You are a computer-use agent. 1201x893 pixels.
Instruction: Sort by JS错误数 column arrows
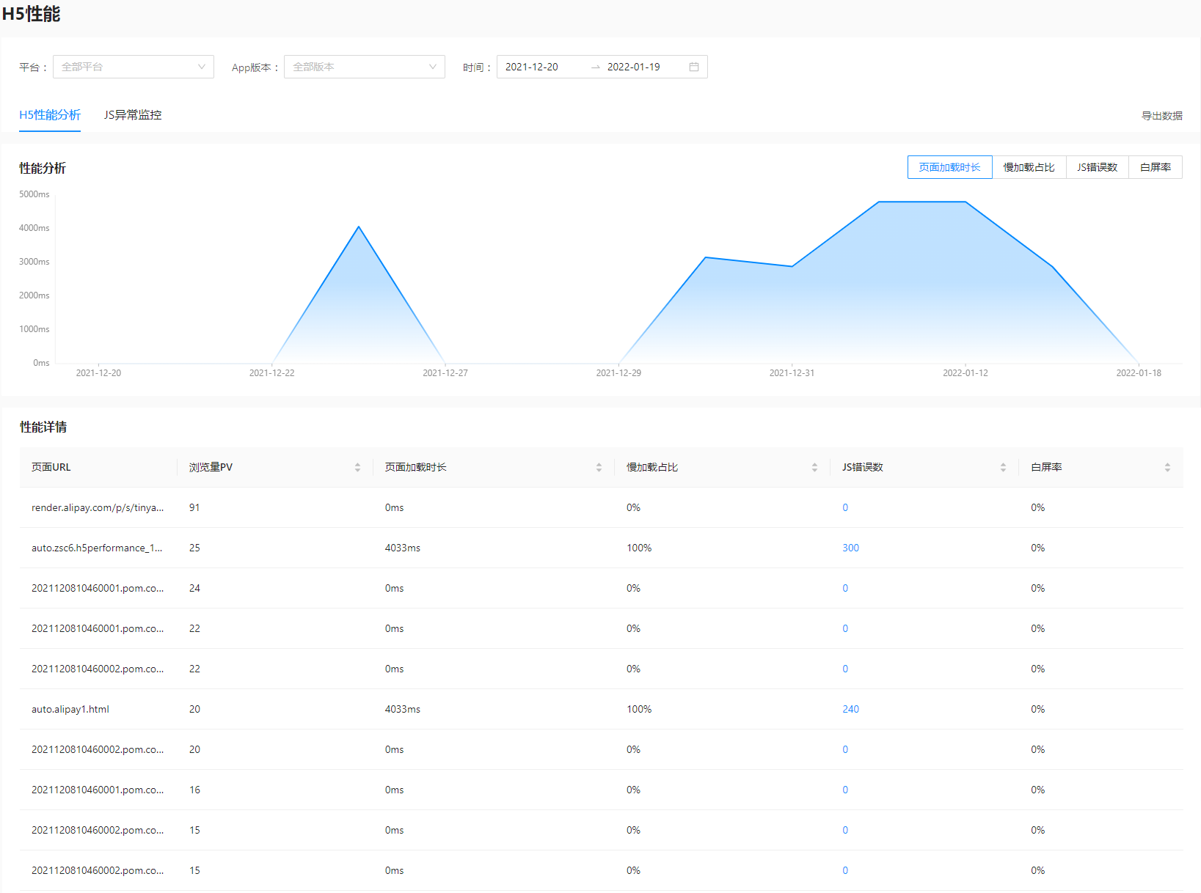(x=1003, y=467)
